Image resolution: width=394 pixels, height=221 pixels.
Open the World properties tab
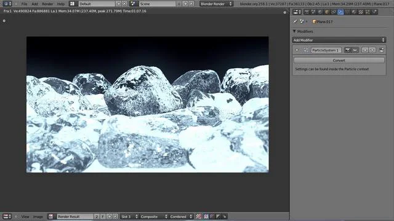pyautogui.click(x=320, y=12)
